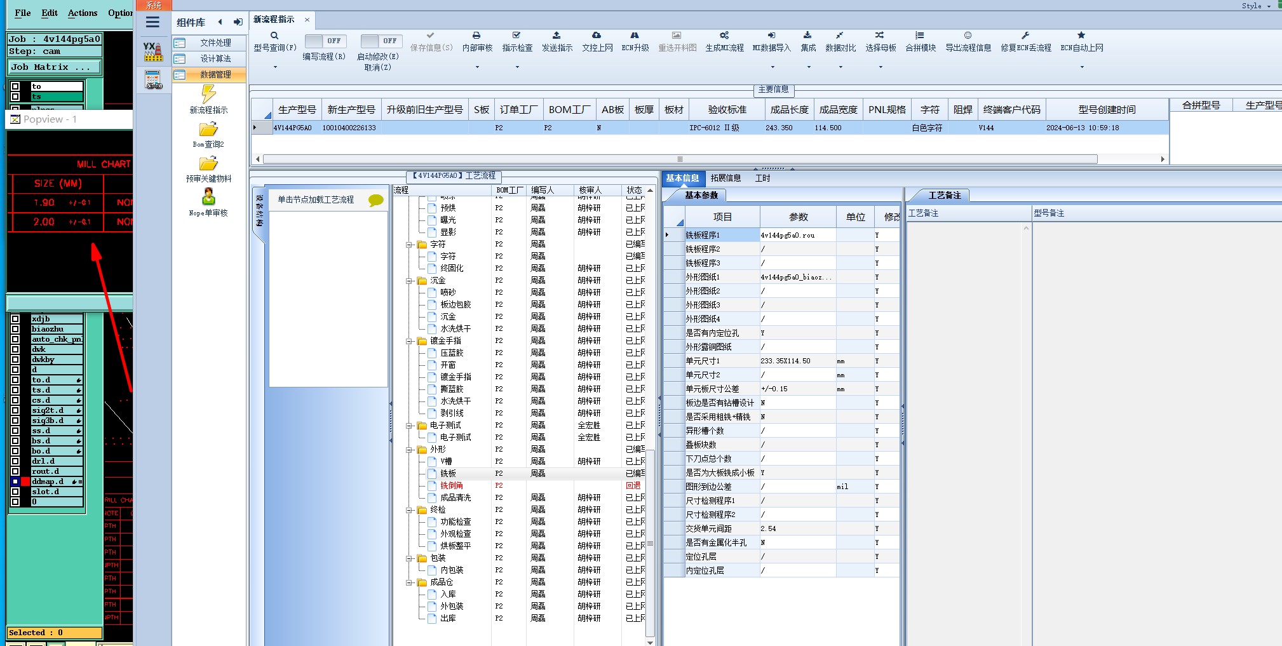This screenshot has width=1282, height=646.
Task: Open dropdown arrow under 型号查询(F)
Action: tap(275, 67)
